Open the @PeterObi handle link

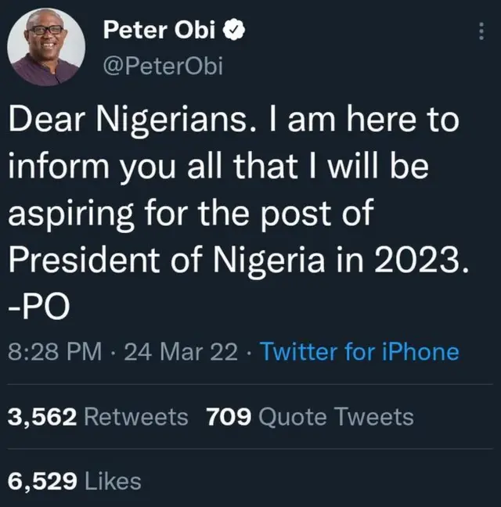point(163,67)
